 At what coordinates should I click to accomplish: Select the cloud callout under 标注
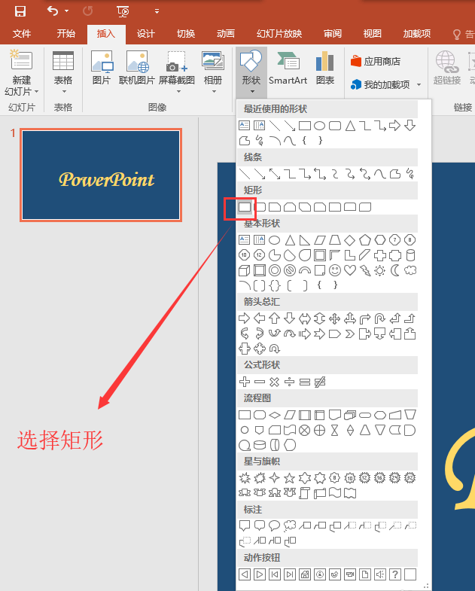[290, 525]
